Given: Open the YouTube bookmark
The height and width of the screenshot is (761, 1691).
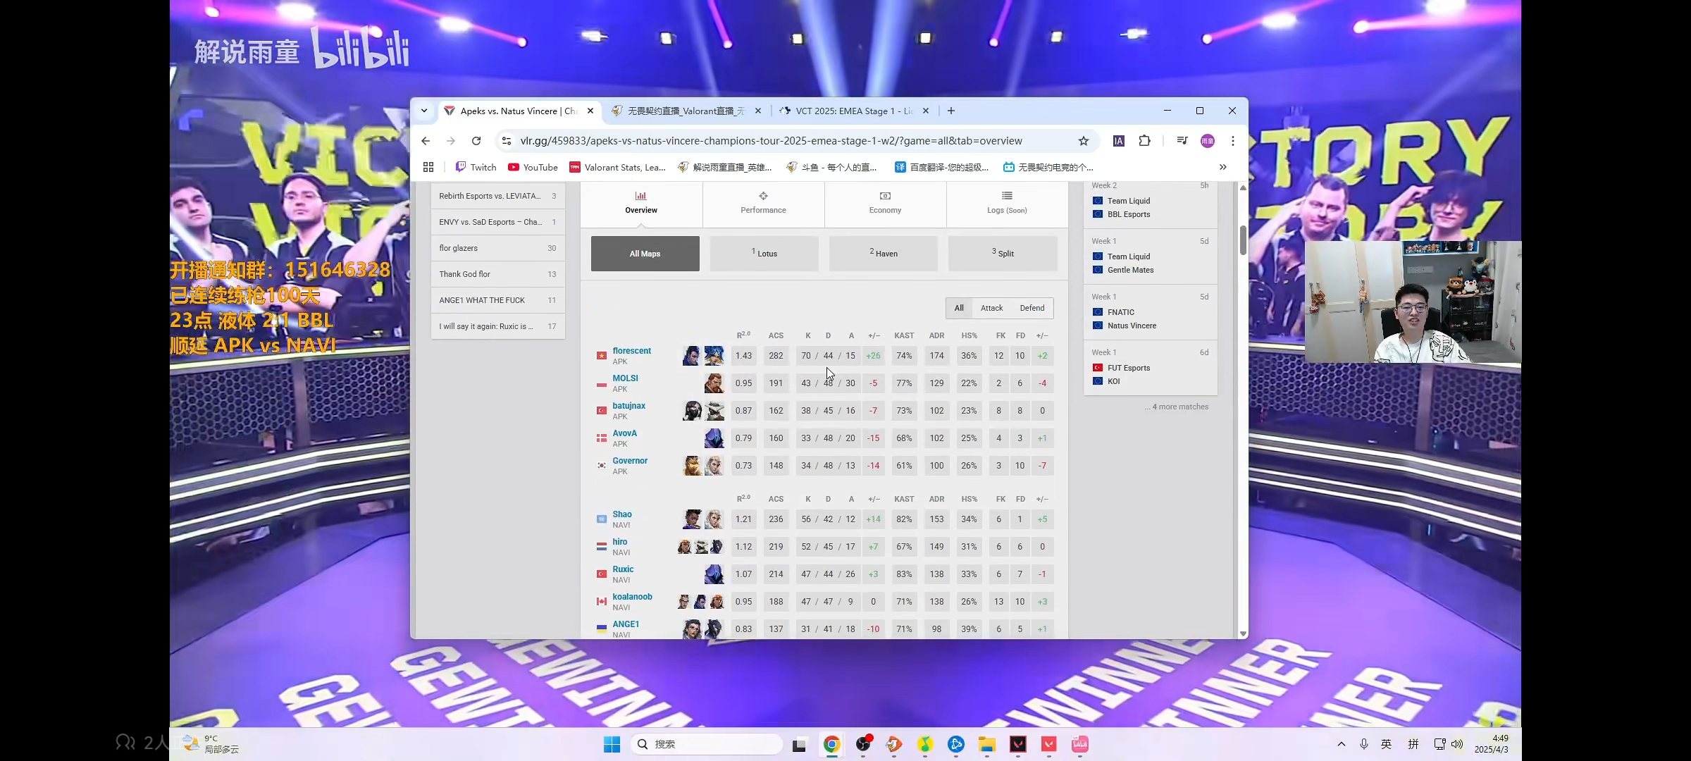Looking at the screenshot, I should pyautogui.click(x=533, y=167).
